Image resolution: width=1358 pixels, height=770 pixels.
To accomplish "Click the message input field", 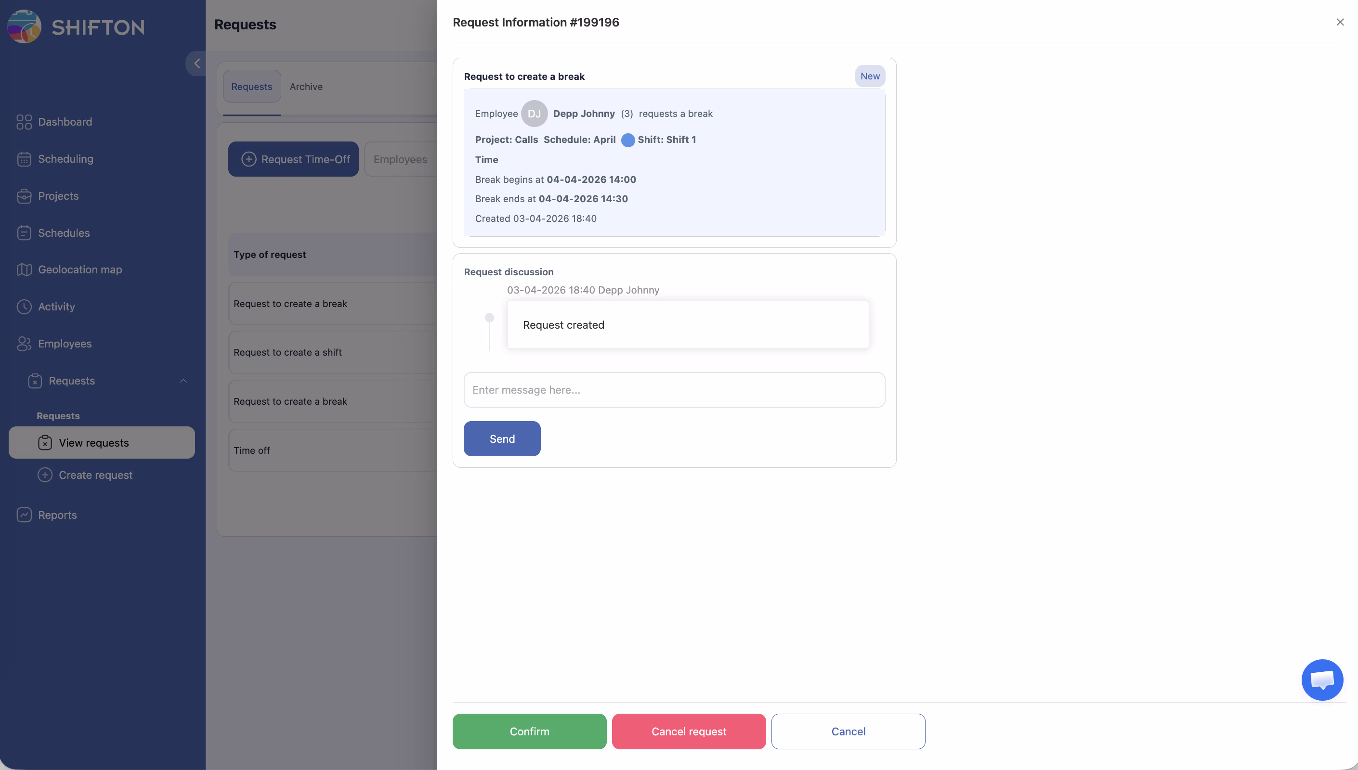I will coord(674,390).
